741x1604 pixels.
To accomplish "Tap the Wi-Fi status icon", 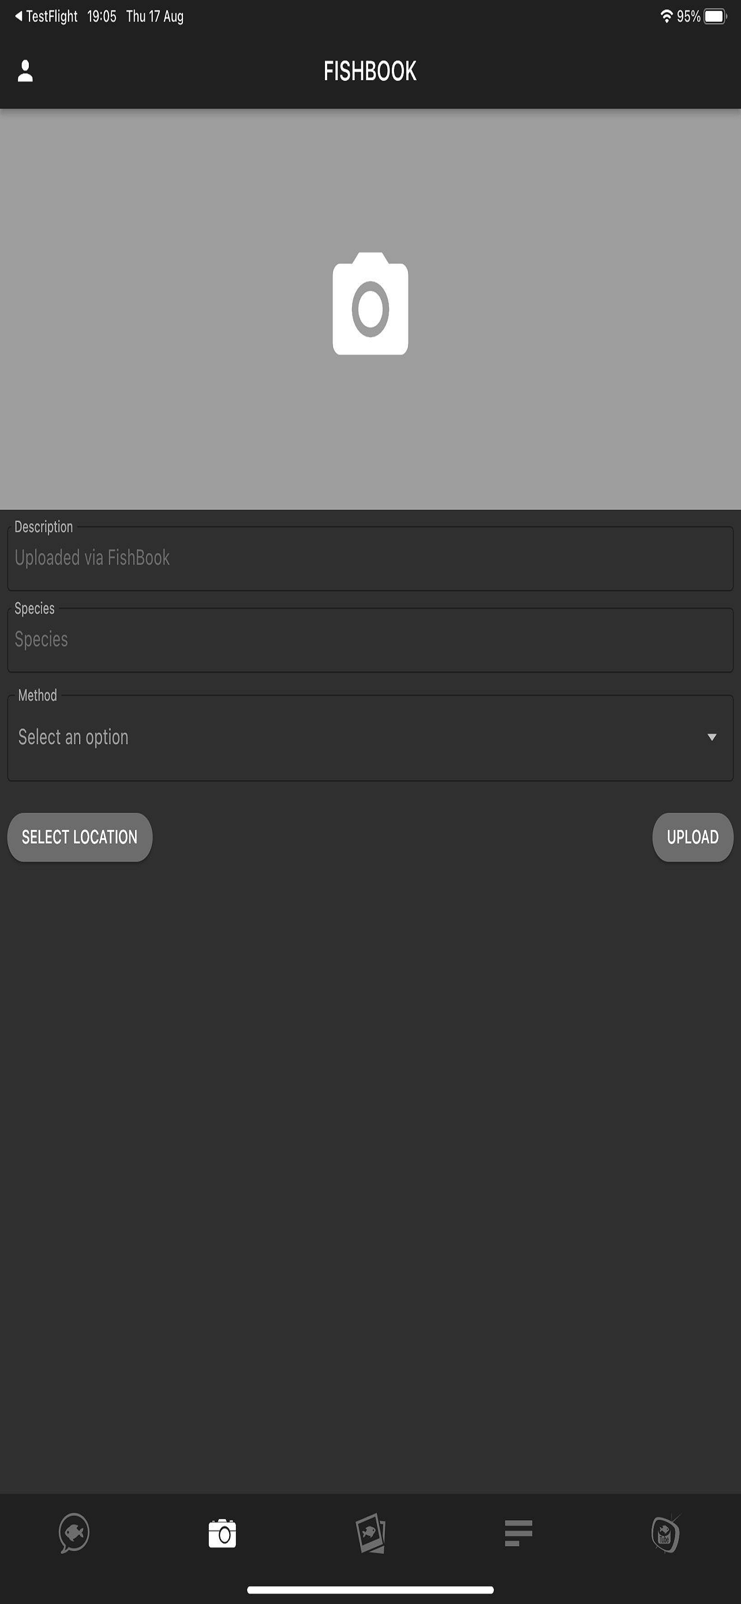I will [667, 16].
